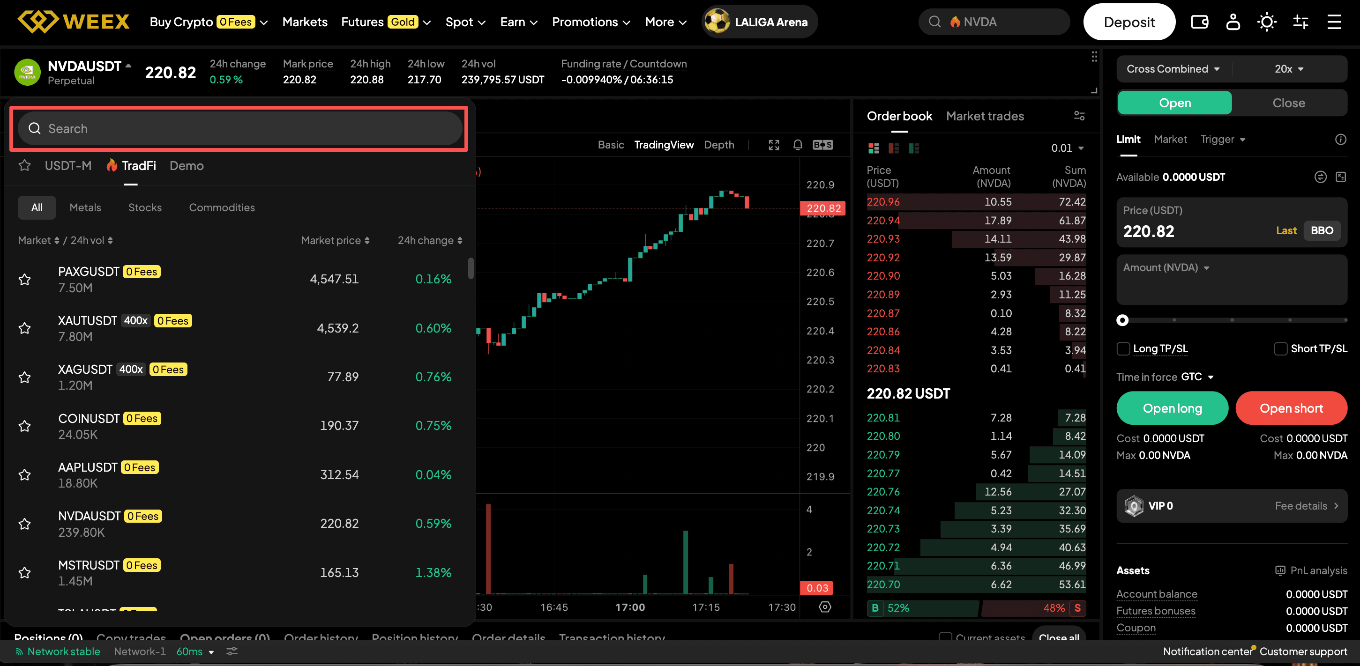
Task: Select the Depth chart view
Action: (x=718, y=145)
